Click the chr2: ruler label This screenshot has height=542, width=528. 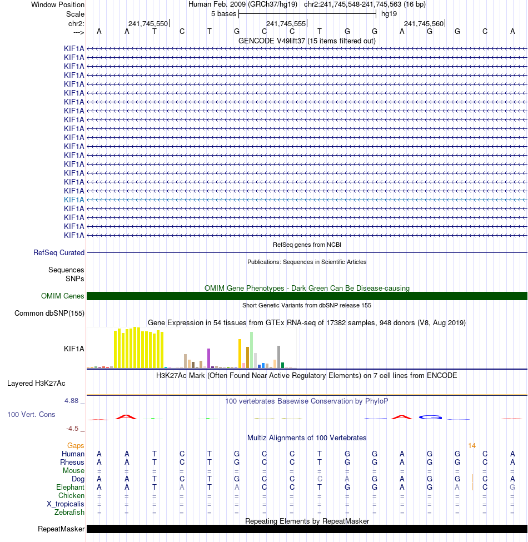(76, 23)
